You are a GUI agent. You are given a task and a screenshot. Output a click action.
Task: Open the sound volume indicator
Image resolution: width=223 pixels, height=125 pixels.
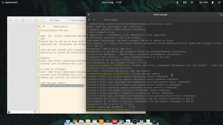click(x=185, y=2)
